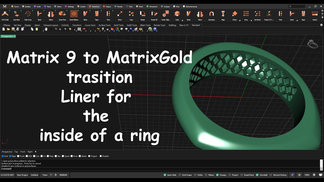Click the four-viewport layout icon
This screenshot has width=324, height=182.
click(79, 29)
